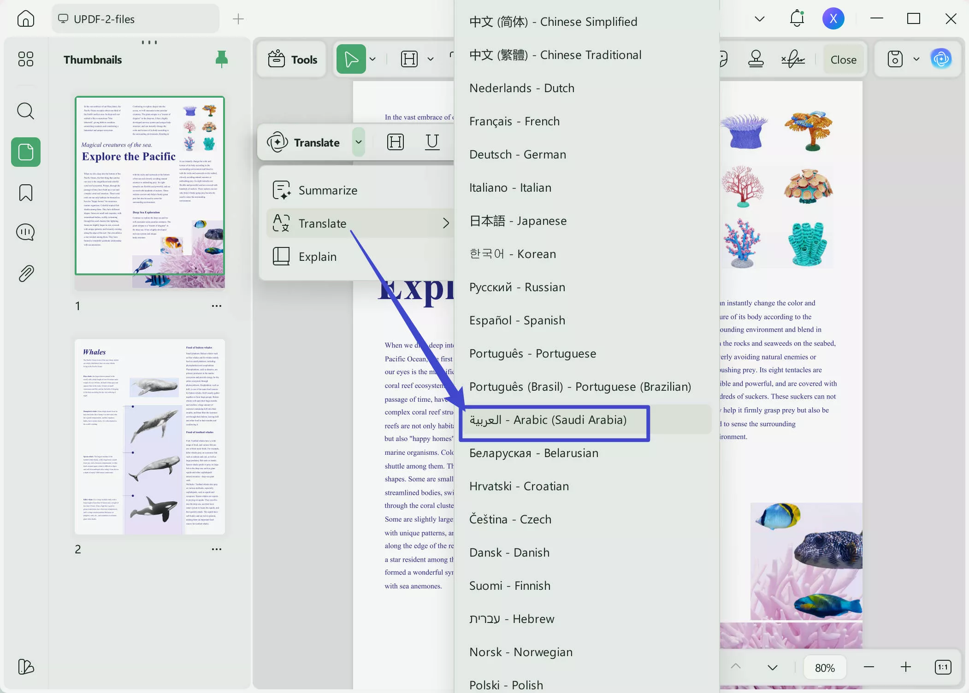Image resolution: width=969 pixels, height=693 pixels.
Task: Open the Translate language dropdown chevron
Action: click(x=359, y=142)
